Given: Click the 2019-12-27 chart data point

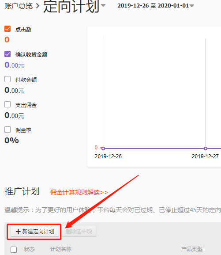Looking at the screenshot, I should 206,148.
